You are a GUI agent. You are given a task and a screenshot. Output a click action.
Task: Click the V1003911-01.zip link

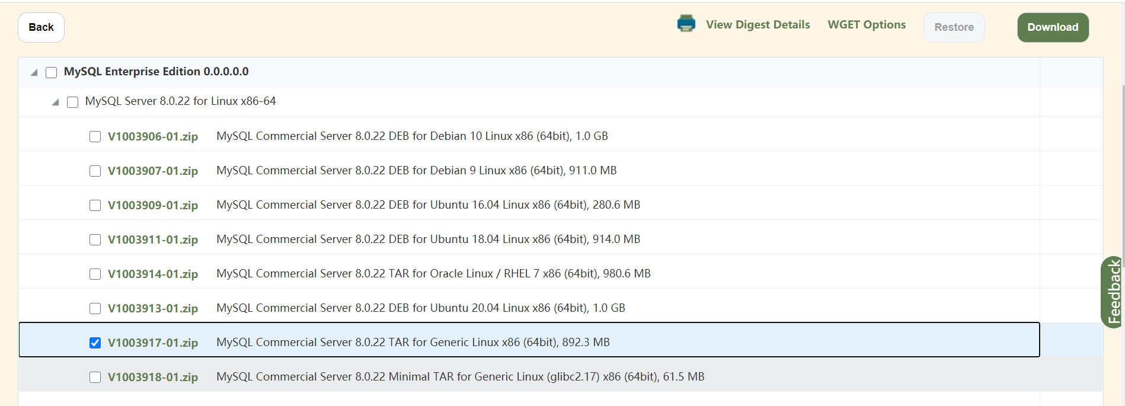coord(153,239)
